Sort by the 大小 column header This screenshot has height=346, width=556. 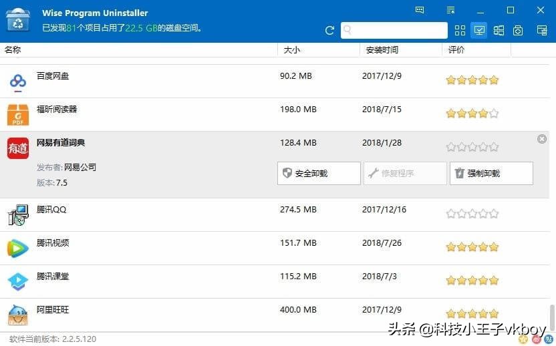click(x=292, y=50)
